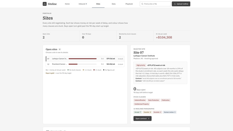This screenshot has height=131, width=233.
Task: Click the 6 stuck label
Action: tap(120, 64)
